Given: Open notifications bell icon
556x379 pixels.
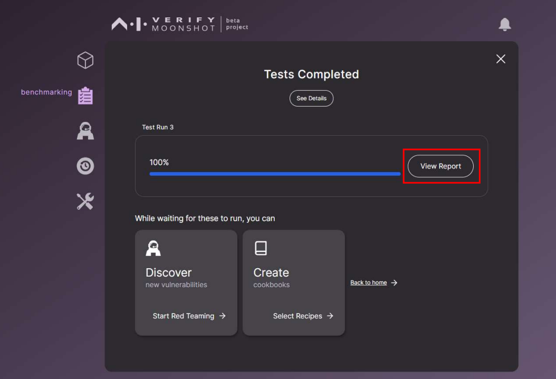Looking at the screenshot, I should (x=505, y=24).
